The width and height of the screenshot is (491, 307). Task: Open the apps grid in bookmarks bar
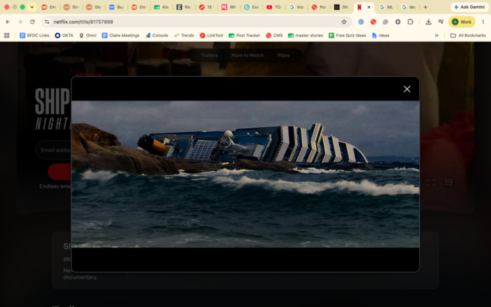point(6,35)
